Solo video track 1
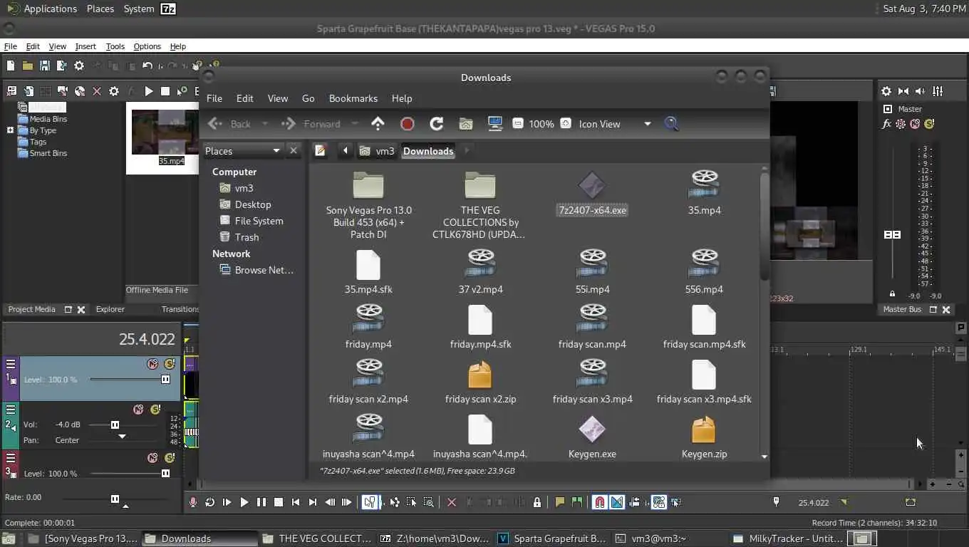Screen dimensions: 969x547 pos(170,364)
